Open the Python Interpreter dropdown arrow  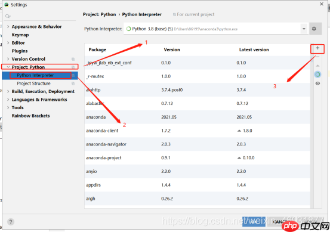tap(304, 29)
